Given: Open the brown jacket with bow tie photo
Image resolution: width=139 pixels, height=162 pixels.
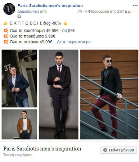Looking at the screenshot, I should (x=19, y=124).
